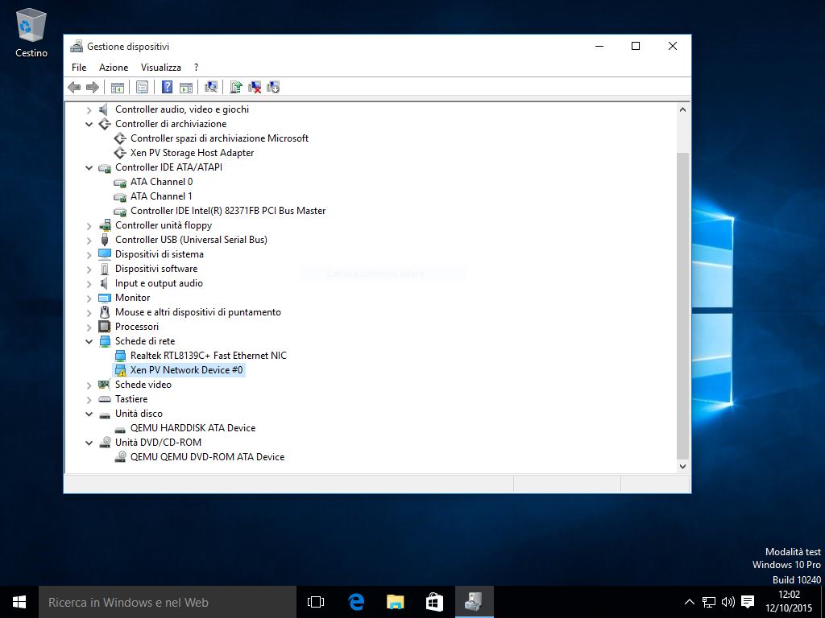Launch Microsoft Edge from the taskbar

point(356,602)
